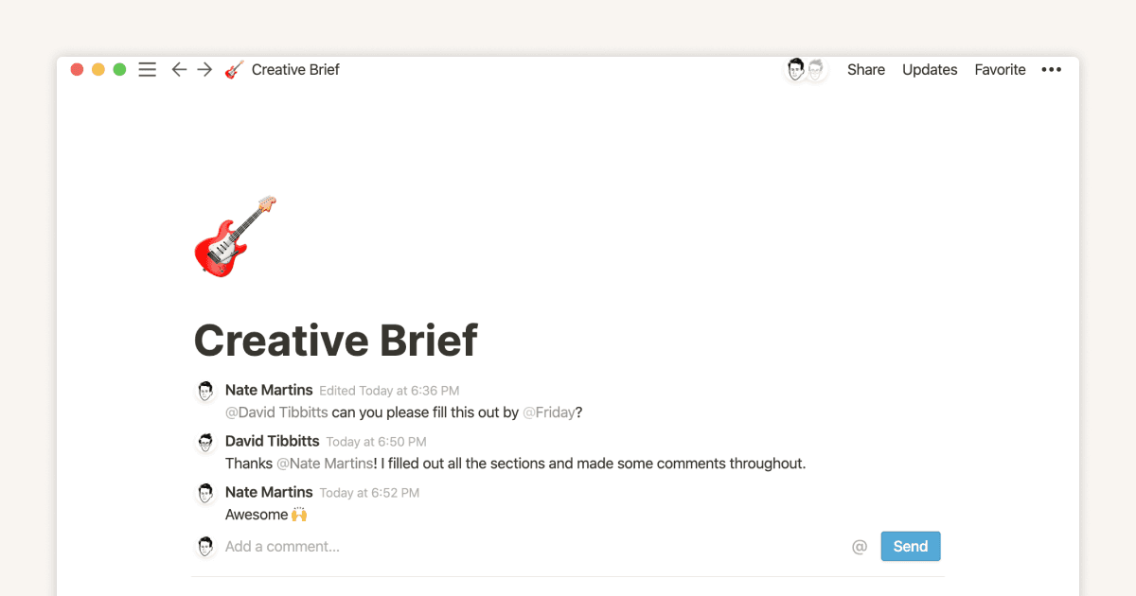Open the page options with the ellipsis menu
The width and height of the screenshot is (1136, 596).
pos(1051,69)
